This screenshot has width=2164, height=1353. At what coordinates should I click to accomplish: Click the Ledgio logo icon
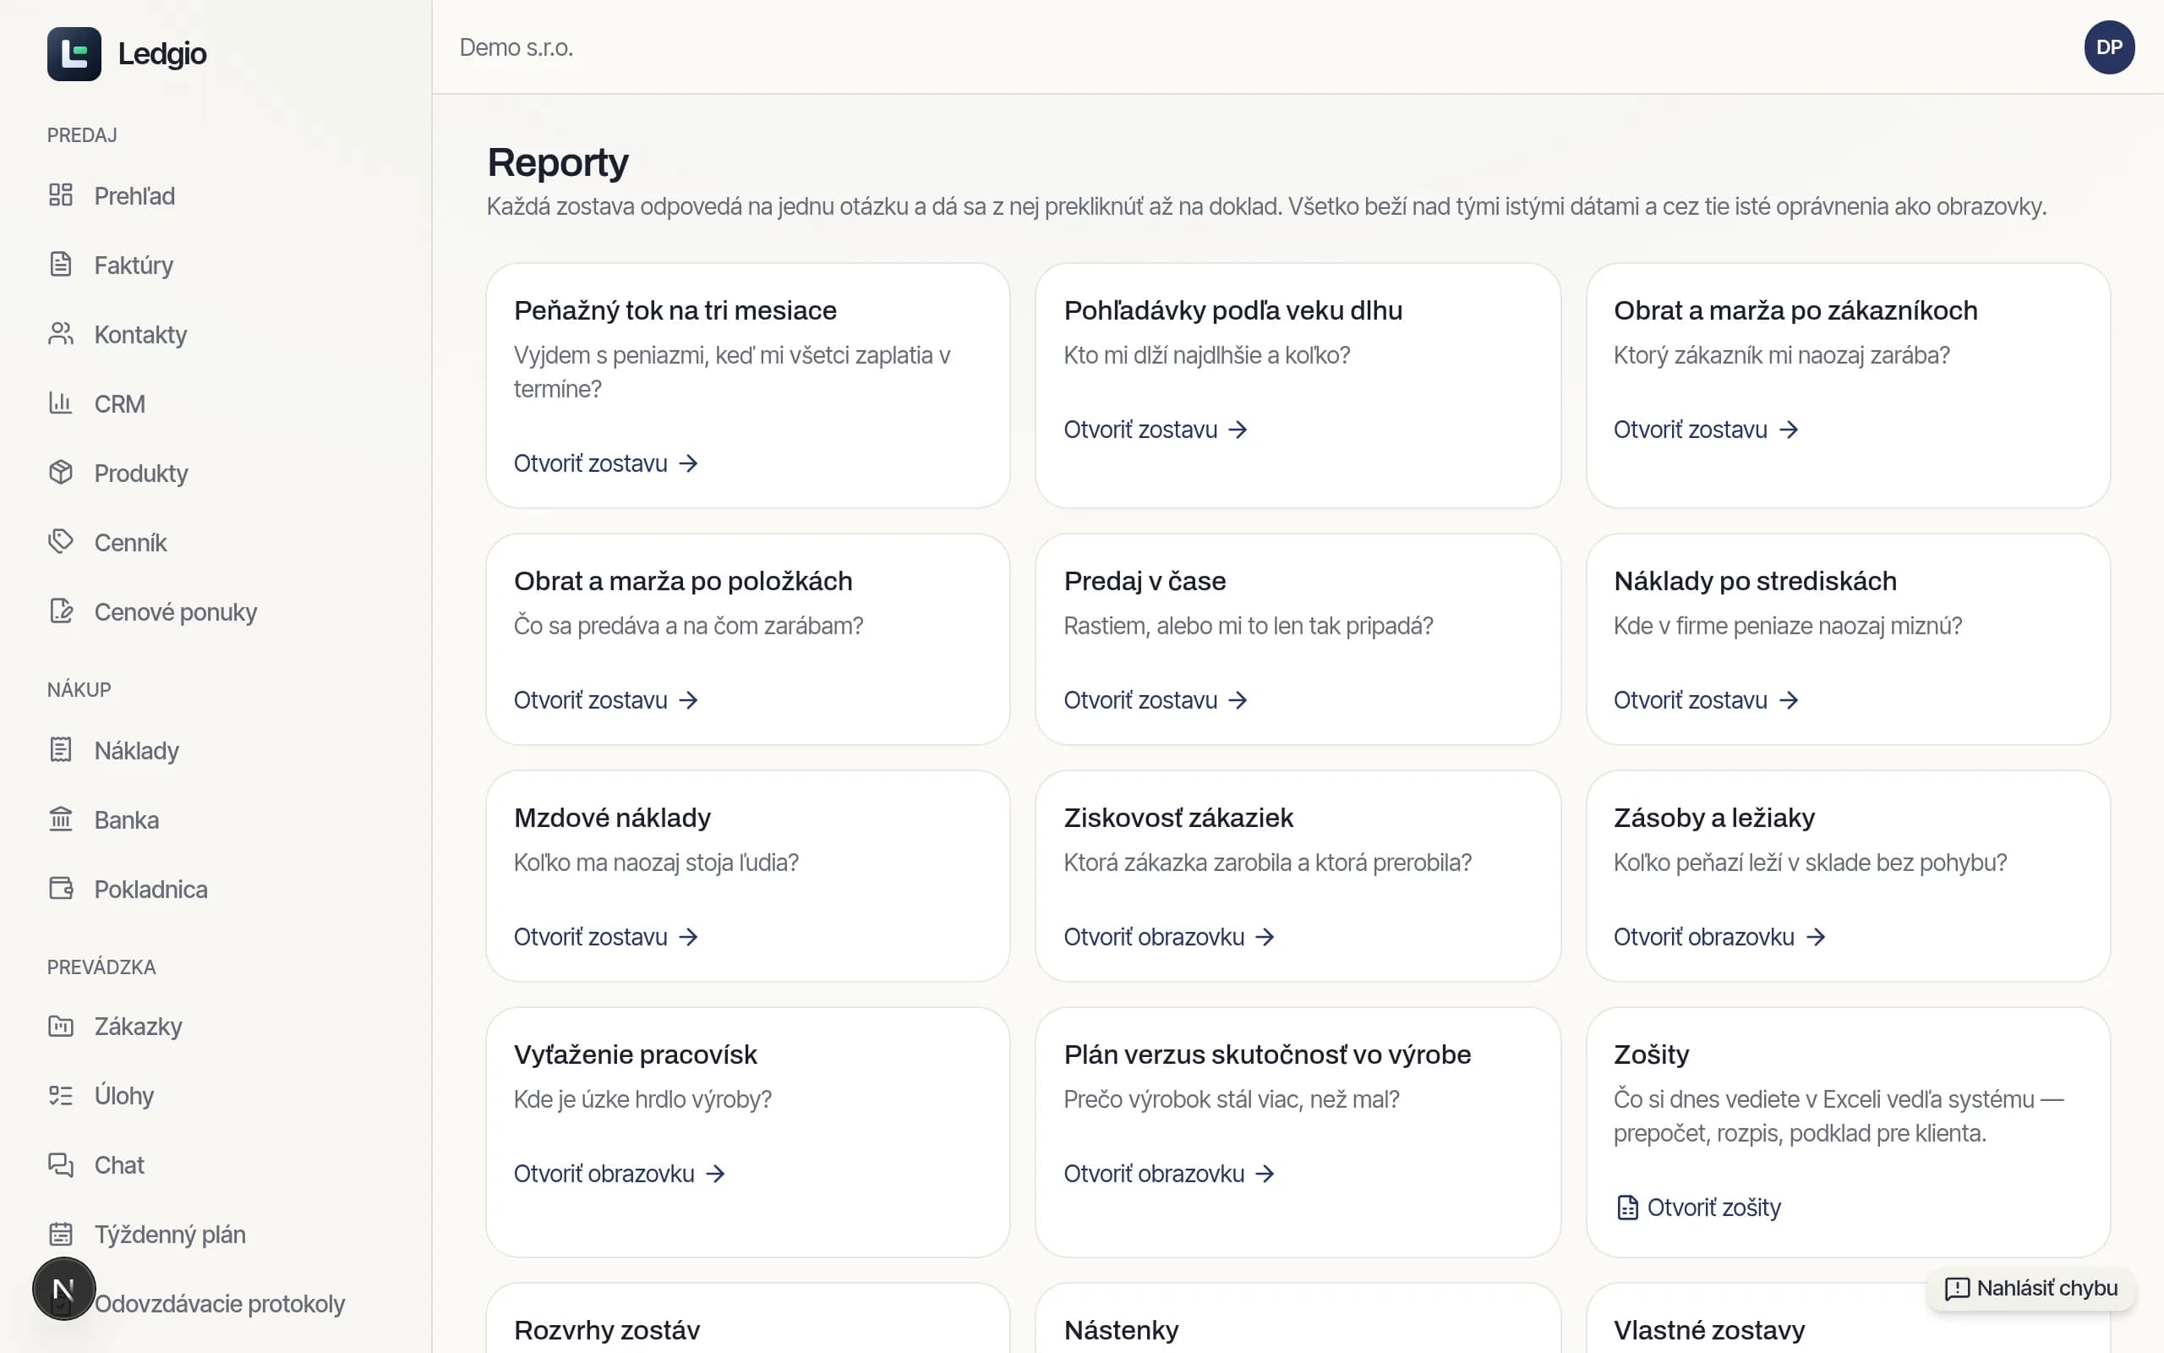(74, 53)
